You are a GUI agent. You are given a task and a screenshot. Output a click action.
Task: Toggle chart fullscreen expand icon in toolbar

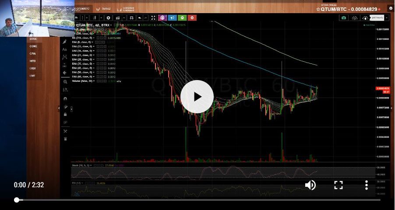coord(153,18)
